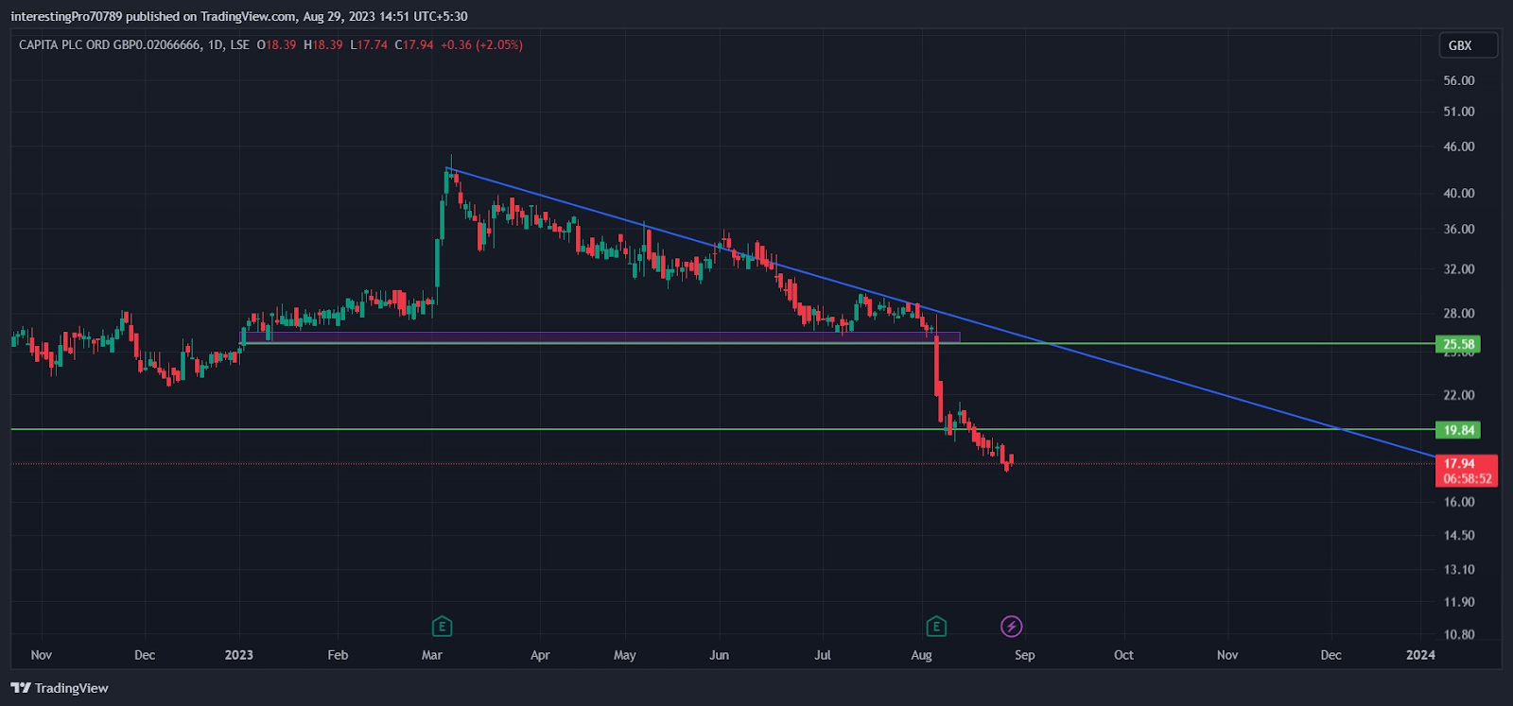Click the Oct label on time axis
The height and width of the screenshot is (706, 1513).
pos(1123,655)
